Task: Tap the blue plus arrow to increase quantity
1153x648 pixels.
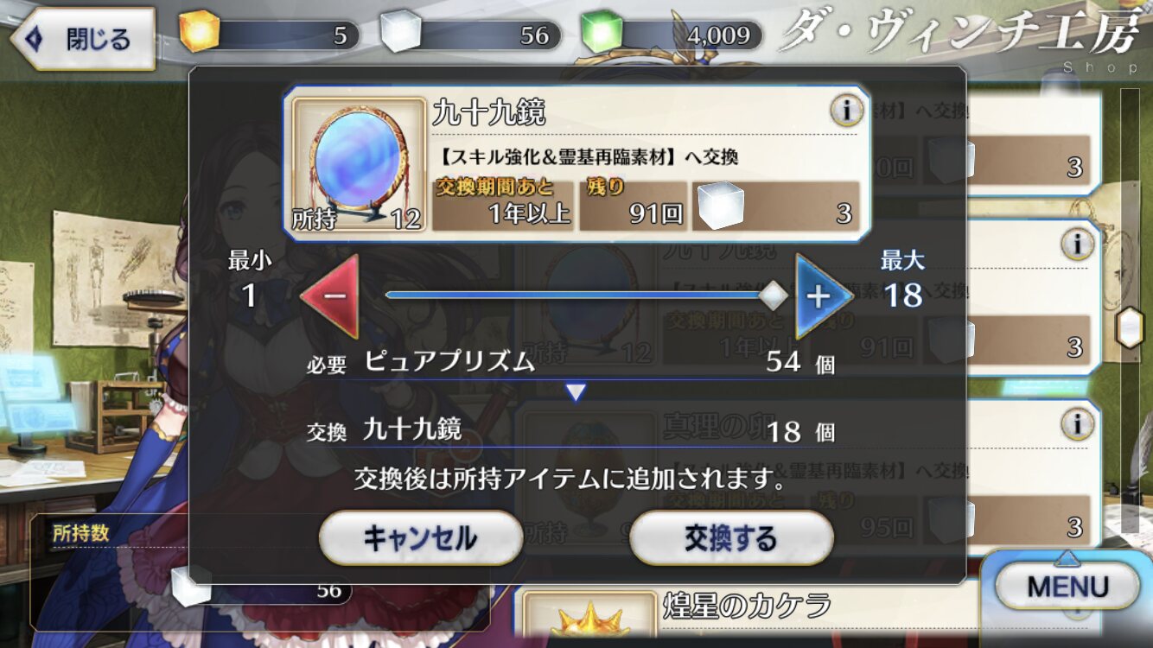Action: (824, 295)
